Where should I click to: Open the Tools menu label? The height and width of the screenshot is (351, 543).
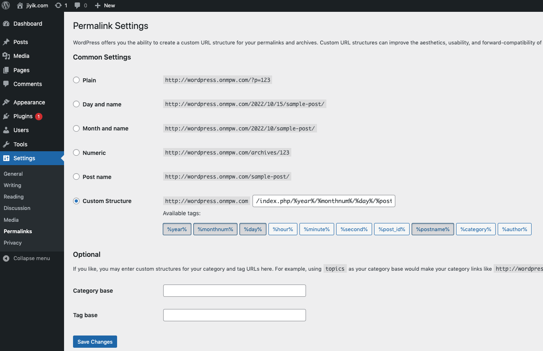coord(20,144)
